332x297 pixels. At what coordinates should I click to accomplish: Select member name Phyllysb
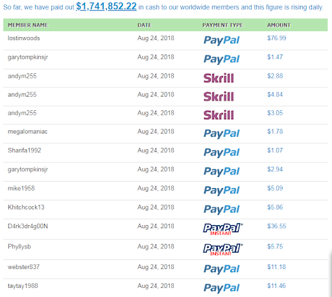[19, 247]
